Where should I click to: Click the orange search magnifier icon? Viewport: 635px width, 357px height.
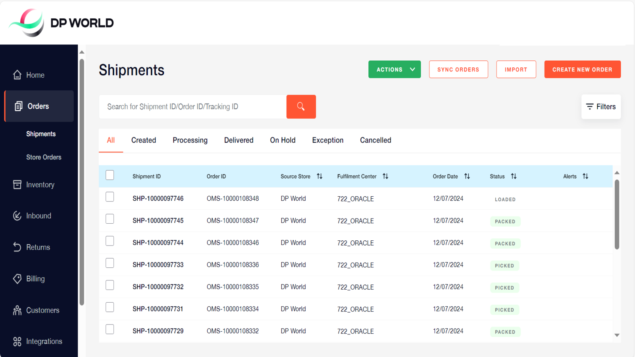pyautogui.click(x=301, y=106)
